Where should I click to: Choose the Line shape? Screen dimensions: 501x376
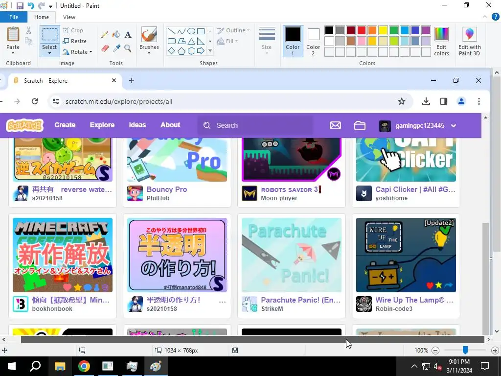[x=172, y=31]
